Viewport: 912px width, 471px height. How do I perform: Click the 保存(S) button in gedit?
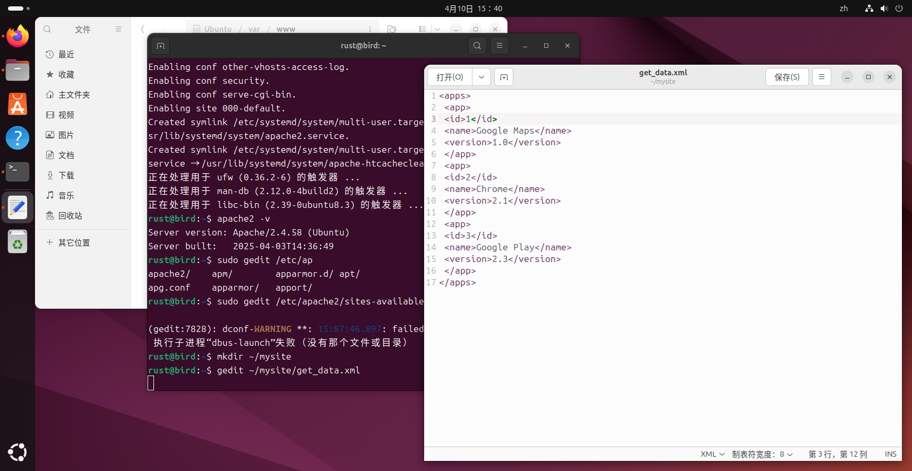click(787, 77)
